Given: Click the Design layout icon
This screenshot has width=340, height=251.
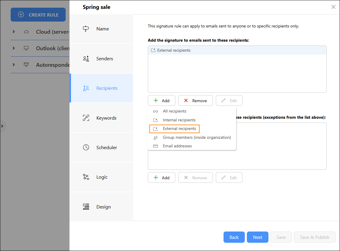Looking at the screenshot, I should click(x=86, y=207).
